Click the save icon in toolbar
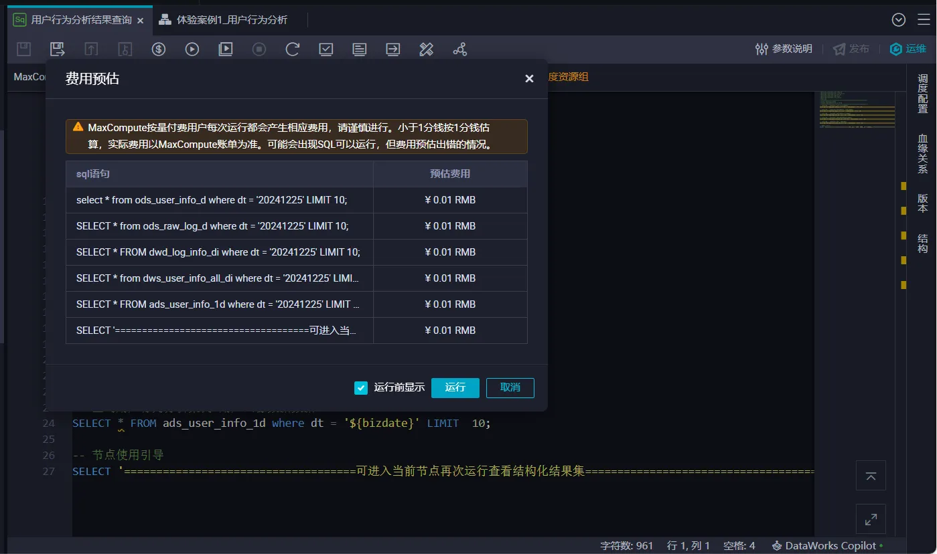The width and height of the screenshot is (937, 554). click(x=24, y=49)
